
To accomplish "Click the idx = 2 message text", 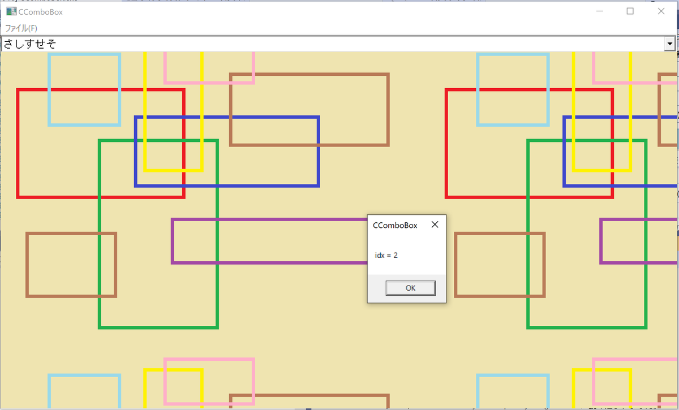I will (386, 256).
